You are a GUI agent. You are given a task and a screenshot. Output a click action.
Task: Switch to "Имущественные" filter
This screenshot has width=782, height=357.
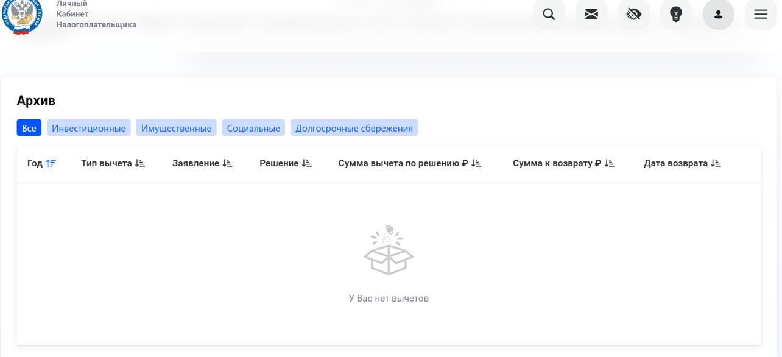[x=176, y=128]
